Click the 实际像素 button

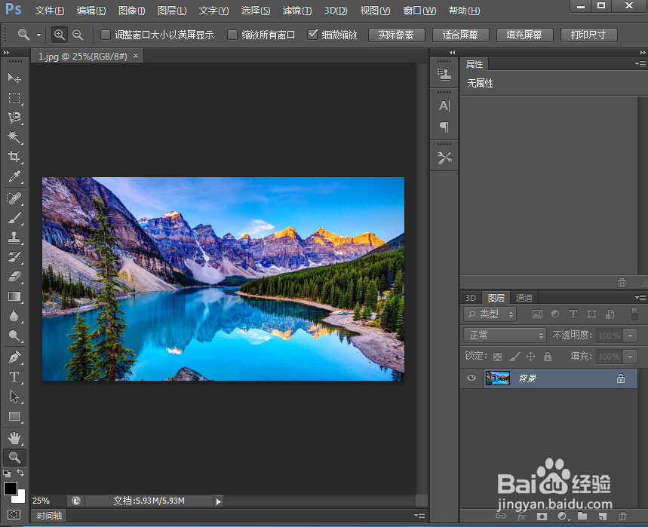[x=396, y=35]
